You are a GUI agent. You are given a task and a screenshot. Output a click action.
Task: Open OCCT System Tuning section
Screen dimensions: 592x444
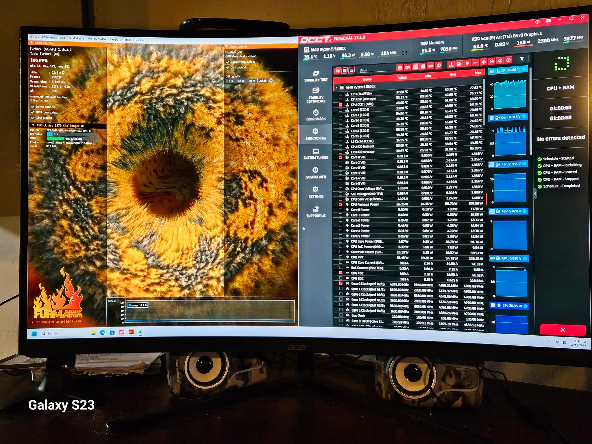point(316,154)
